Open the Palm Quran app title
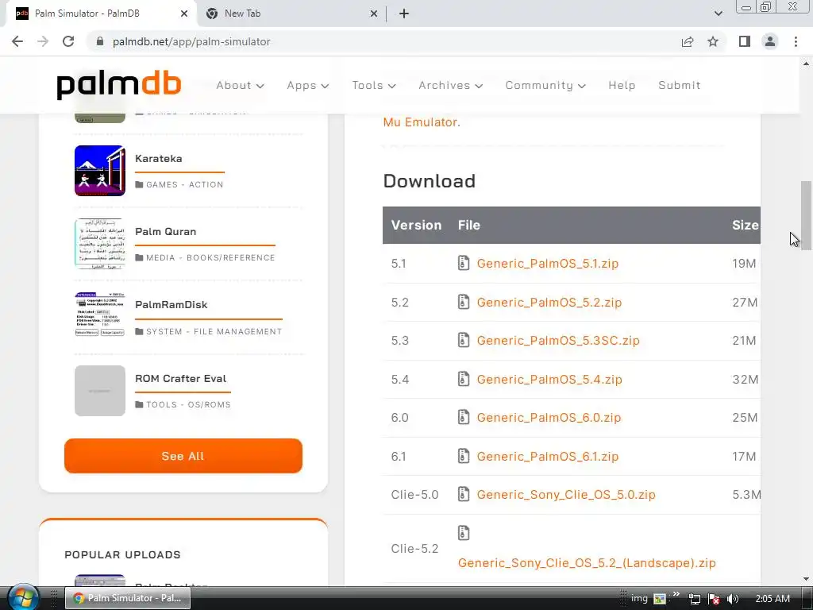Screen dimensions: 813x610 pyautogui.click(x=165, y=232)
